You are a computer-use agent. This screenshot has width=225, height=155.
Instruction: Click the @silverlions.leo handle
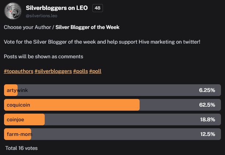point(41,16)
